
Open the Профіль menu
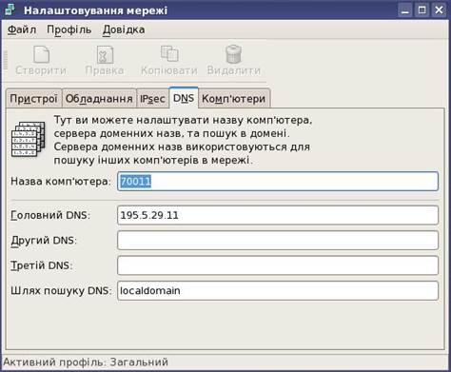point(69,29)
